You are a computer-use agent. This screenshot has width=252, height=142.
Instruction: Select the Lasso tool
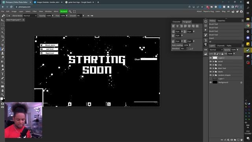click(2, 29)
